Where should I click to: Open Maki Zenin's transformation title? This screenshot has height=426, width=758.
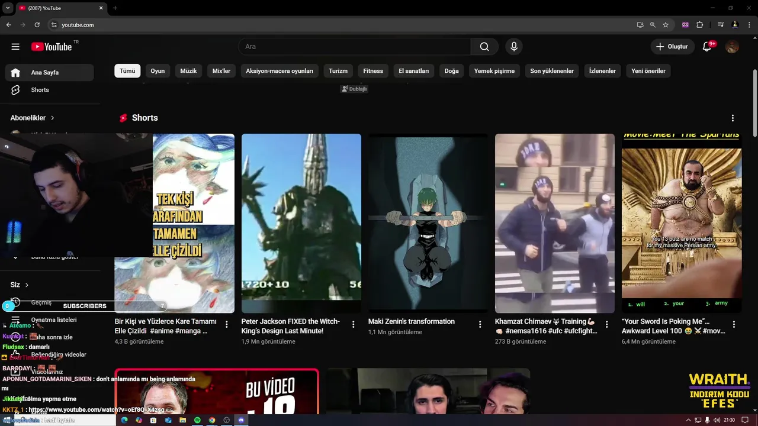coord(412,321)
